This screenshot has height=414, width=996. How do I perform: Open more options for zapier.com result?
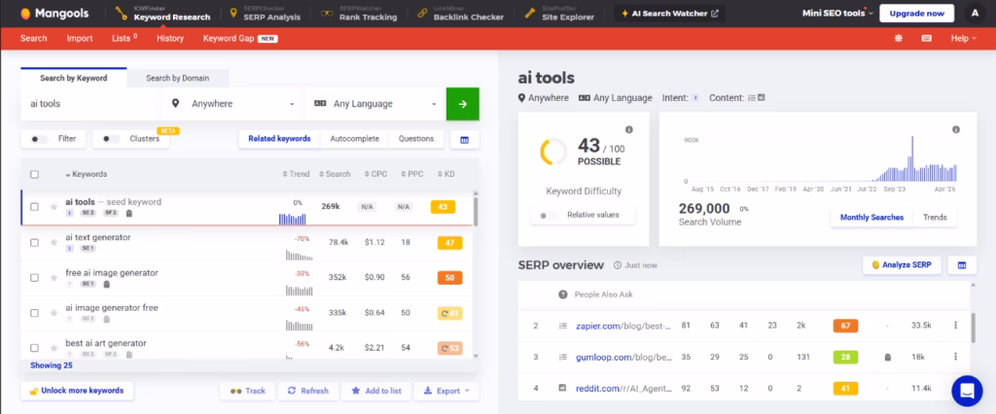tap(955, 326)
